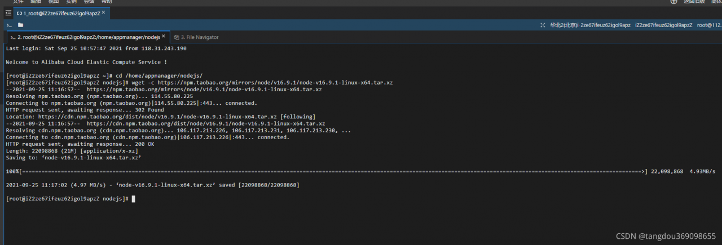Screen dimensions: 722x245
Task: Close terminal tab 2
Action: coord(164,37)
